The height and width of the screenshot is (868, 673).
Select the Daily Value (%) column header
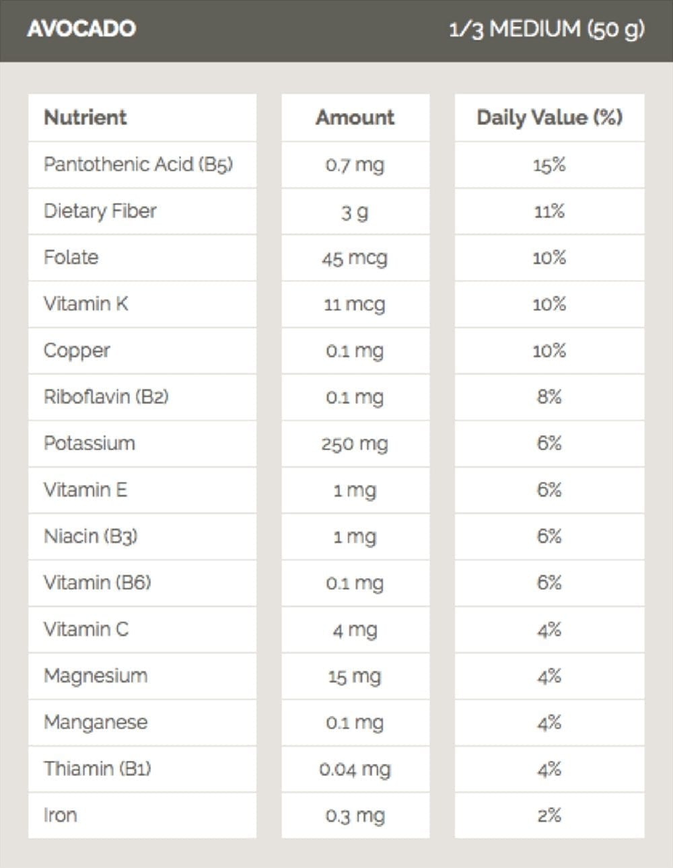tap(549, 117)
